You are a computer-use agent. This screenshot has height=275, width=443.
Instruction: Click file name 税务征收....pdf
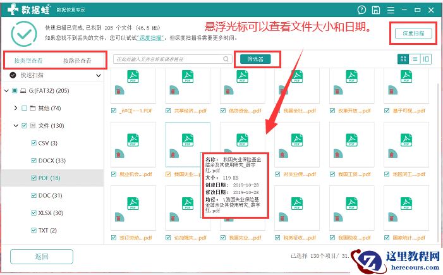[300, 238]
